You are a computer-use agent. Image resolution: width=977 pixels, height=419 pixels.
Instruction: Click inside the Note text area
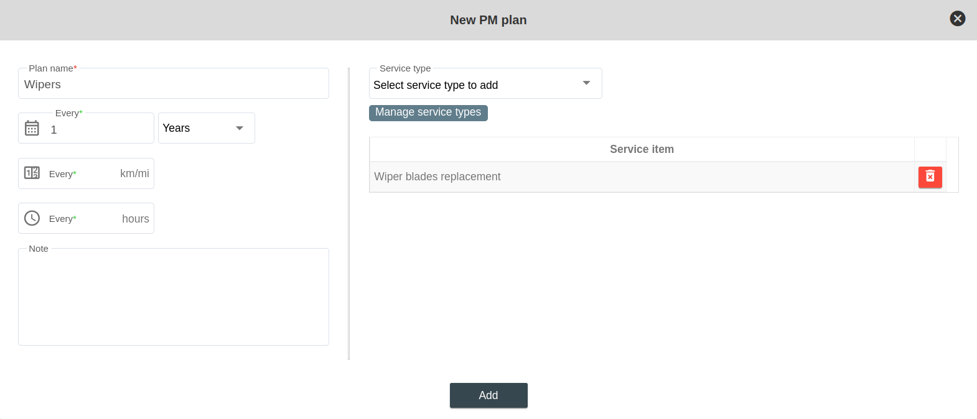(x=173, y=297)
